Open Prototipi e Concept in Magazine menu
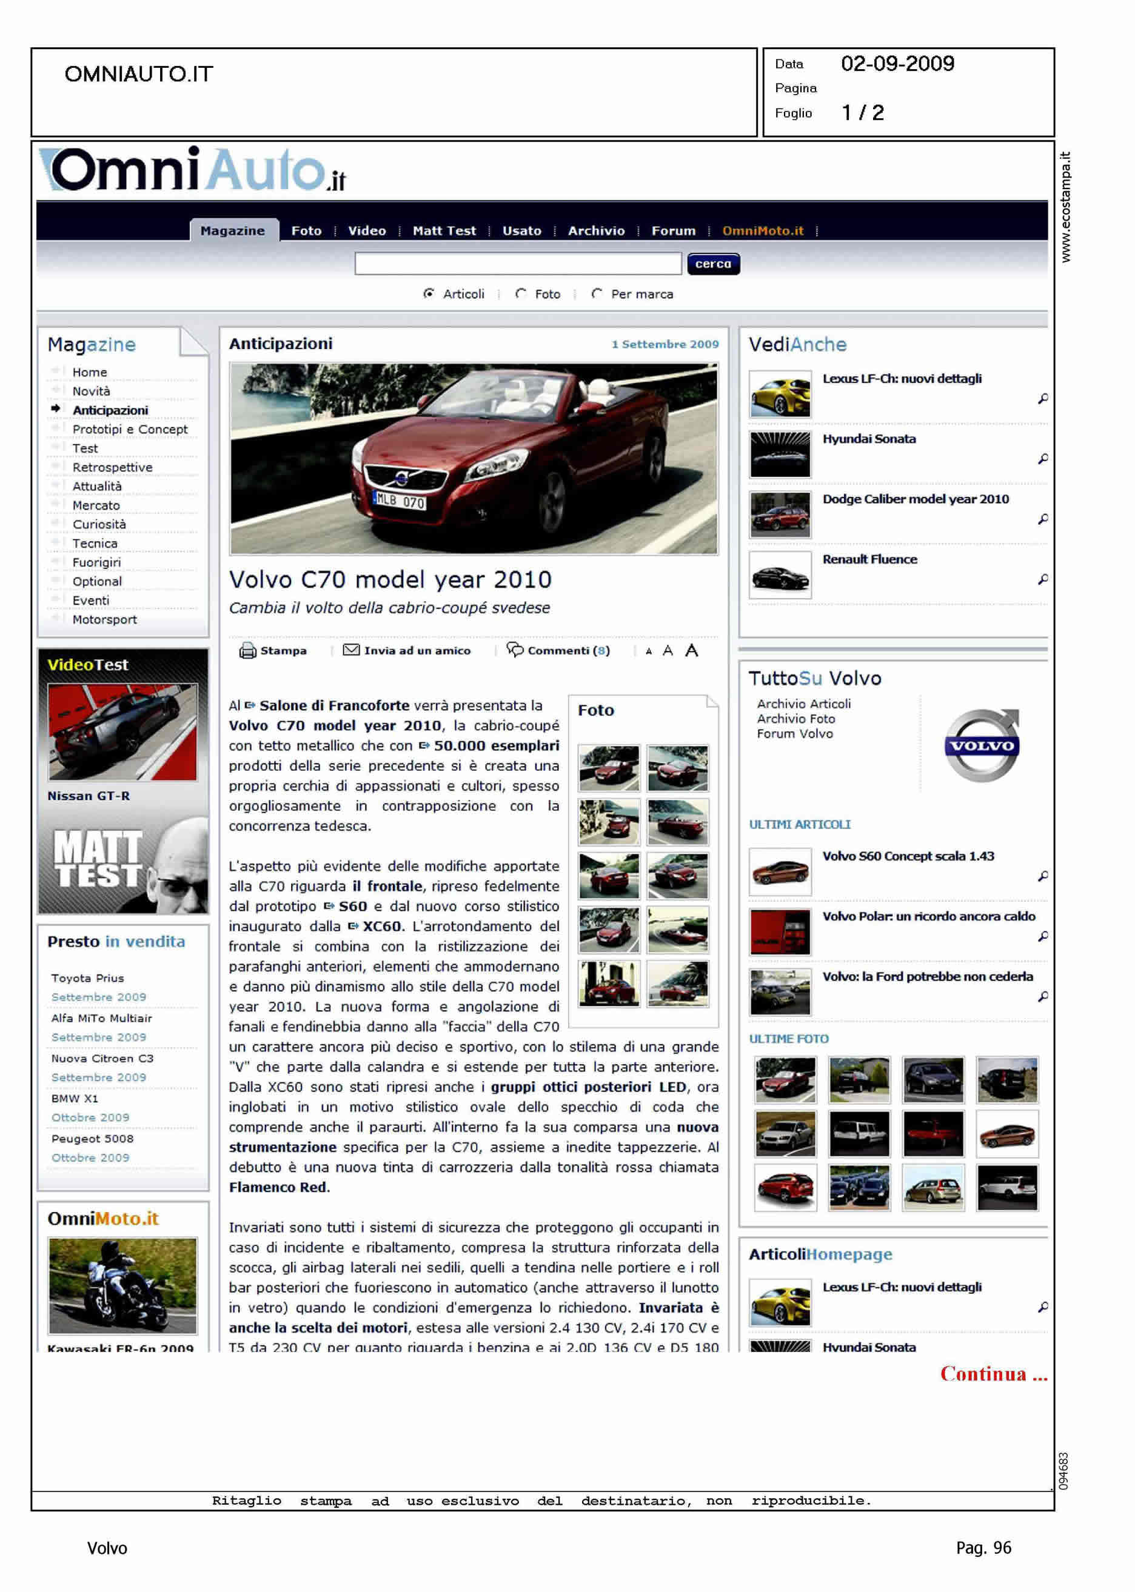 coord(130,429)
